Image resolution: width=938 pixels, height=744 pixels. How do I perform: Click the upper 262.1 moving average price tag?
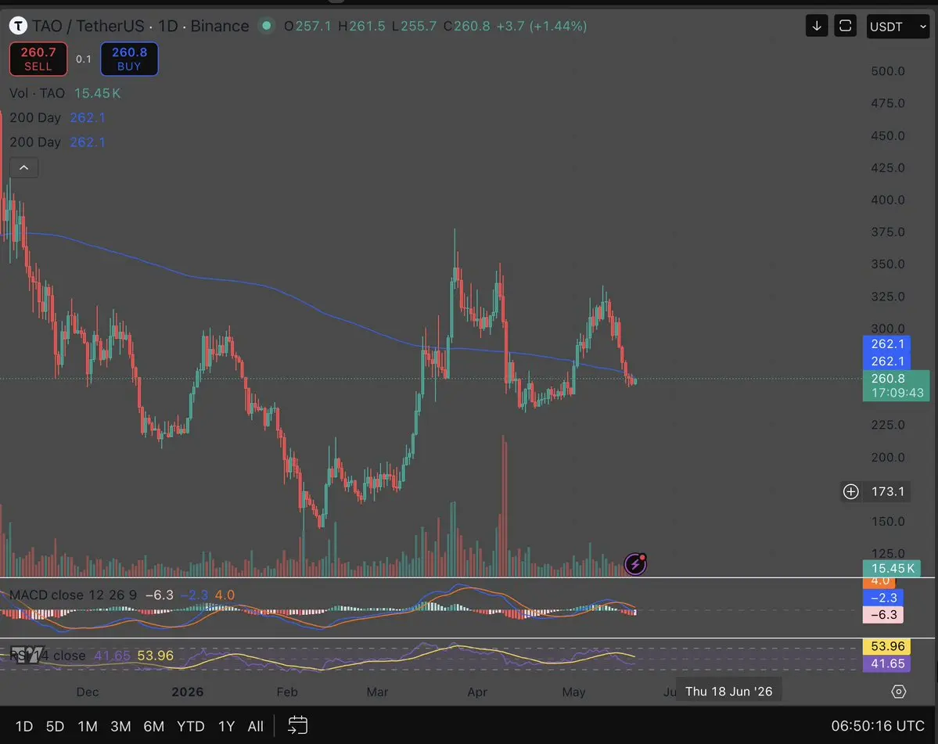pos(886,344)
